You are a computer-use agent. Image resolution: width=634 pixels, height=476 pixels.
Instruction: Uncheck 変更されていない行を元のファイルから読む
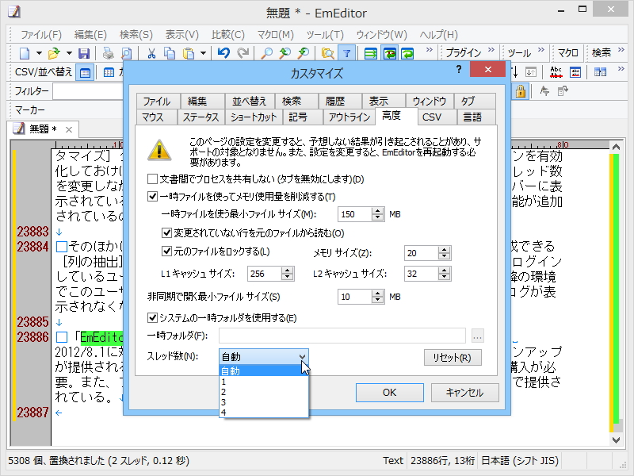point(166,232)
